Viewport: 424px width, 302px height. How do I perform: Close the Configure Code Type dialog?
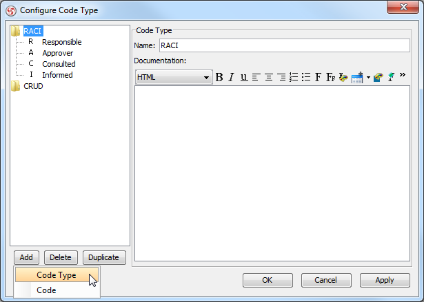[403, 7]
